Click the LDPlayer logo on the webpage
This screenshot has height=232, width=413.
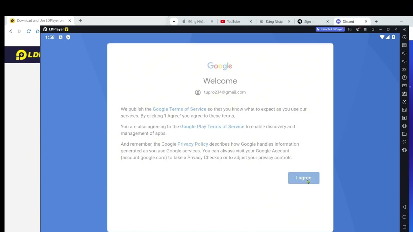click(28, 55)
